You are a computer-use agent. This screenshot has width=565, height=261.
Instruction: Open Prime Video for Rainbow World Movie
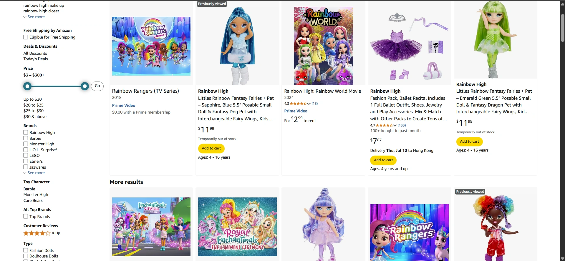(x=296, y=111)
